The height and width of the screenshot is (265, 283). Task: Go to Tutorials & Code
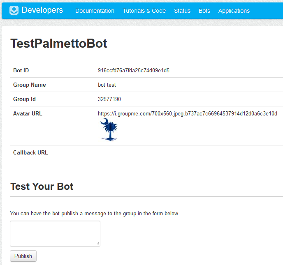pyautogui.click(x=144, y=11)
